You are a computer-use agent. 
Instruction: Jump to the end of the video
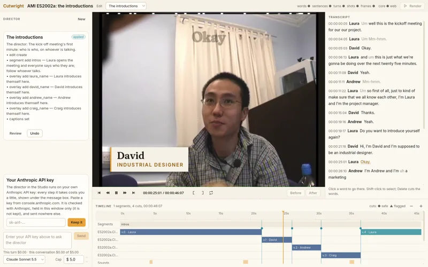pyautogui.click(x=133, y=193)
